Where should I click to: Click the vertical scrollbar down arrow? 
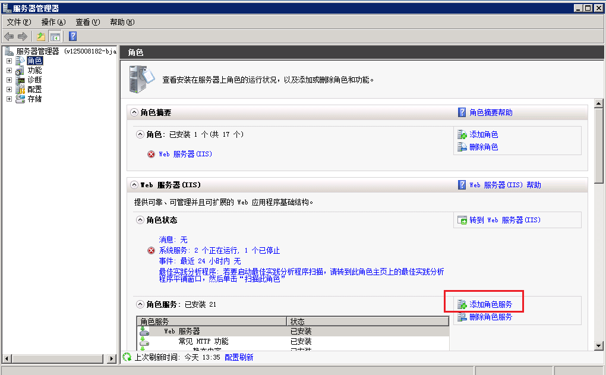pyautogui.click(x=599, y=347)
